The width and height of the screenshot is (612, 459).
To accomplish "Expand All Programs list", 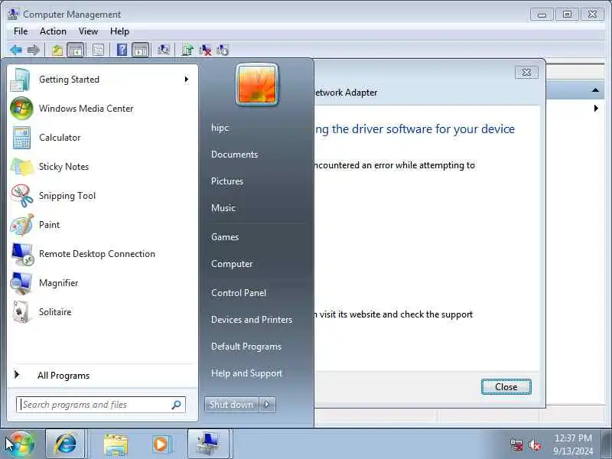I will coord(63,376).
